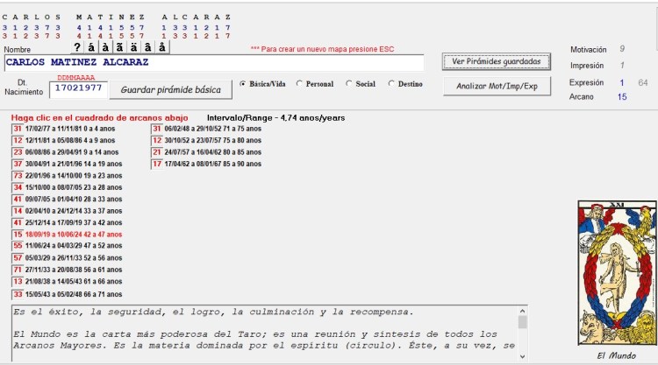Viewport: 658px width, 365px height.
Task: Select the Básica/Vida radio option
Action: [243, 84]
